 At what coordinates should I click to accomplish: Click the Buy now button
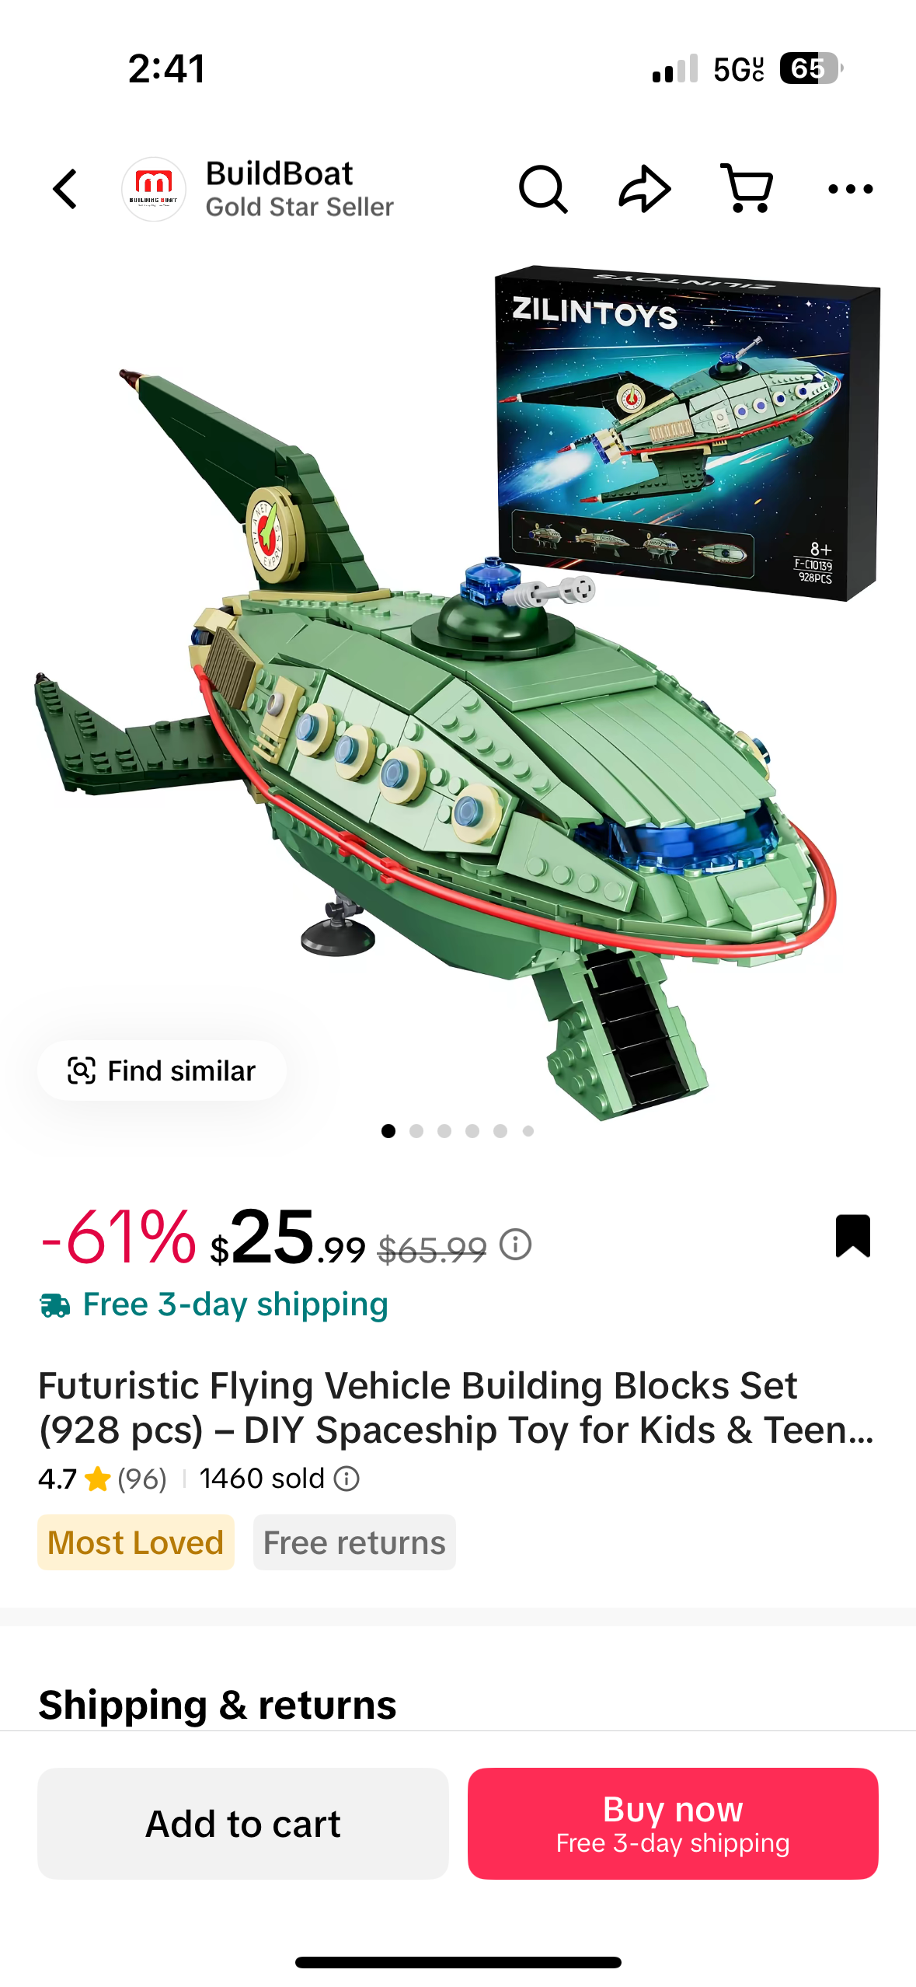click(x=673, y=1824)
